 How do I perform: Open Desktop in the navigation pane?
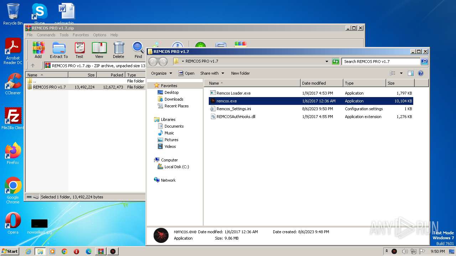pyautogui.click(x=171, y=92)
